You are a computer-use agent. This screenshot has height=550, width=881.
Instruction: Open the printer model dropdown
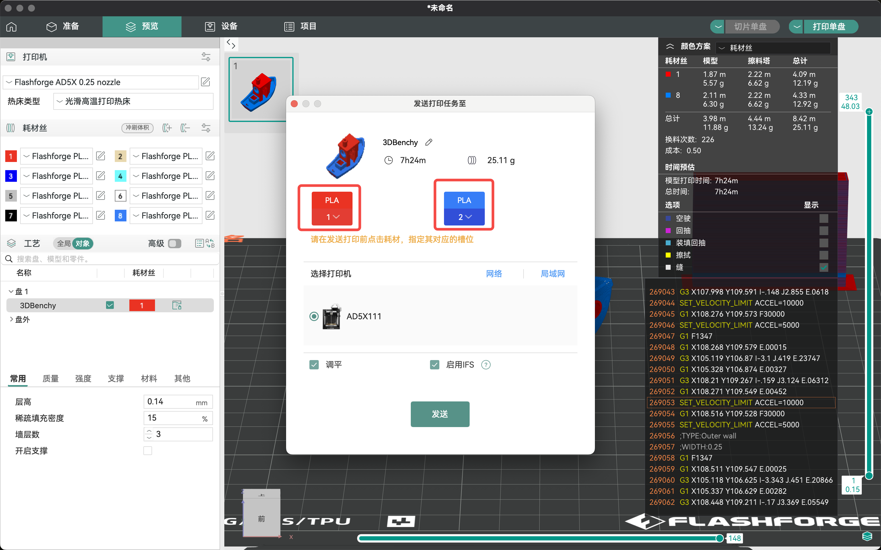[101, 82]
